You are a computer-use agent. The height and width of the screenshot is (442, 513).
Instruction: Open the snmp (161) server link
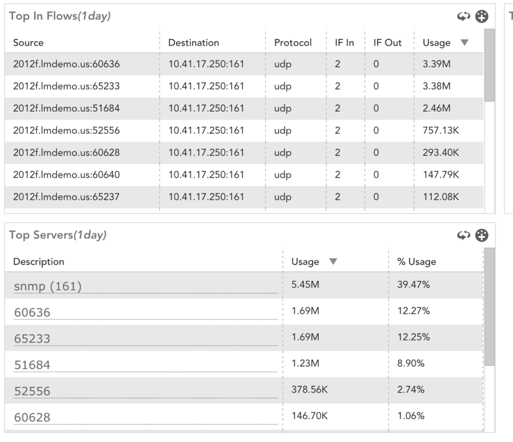[x=48, y=286]
